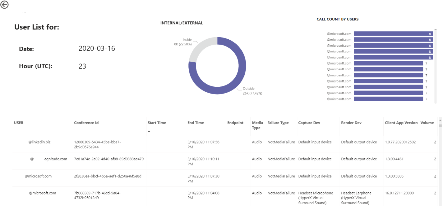Click conference Id starting 12060309-5434
Viewport: 443px width, 206px height.
pos(97,144)
